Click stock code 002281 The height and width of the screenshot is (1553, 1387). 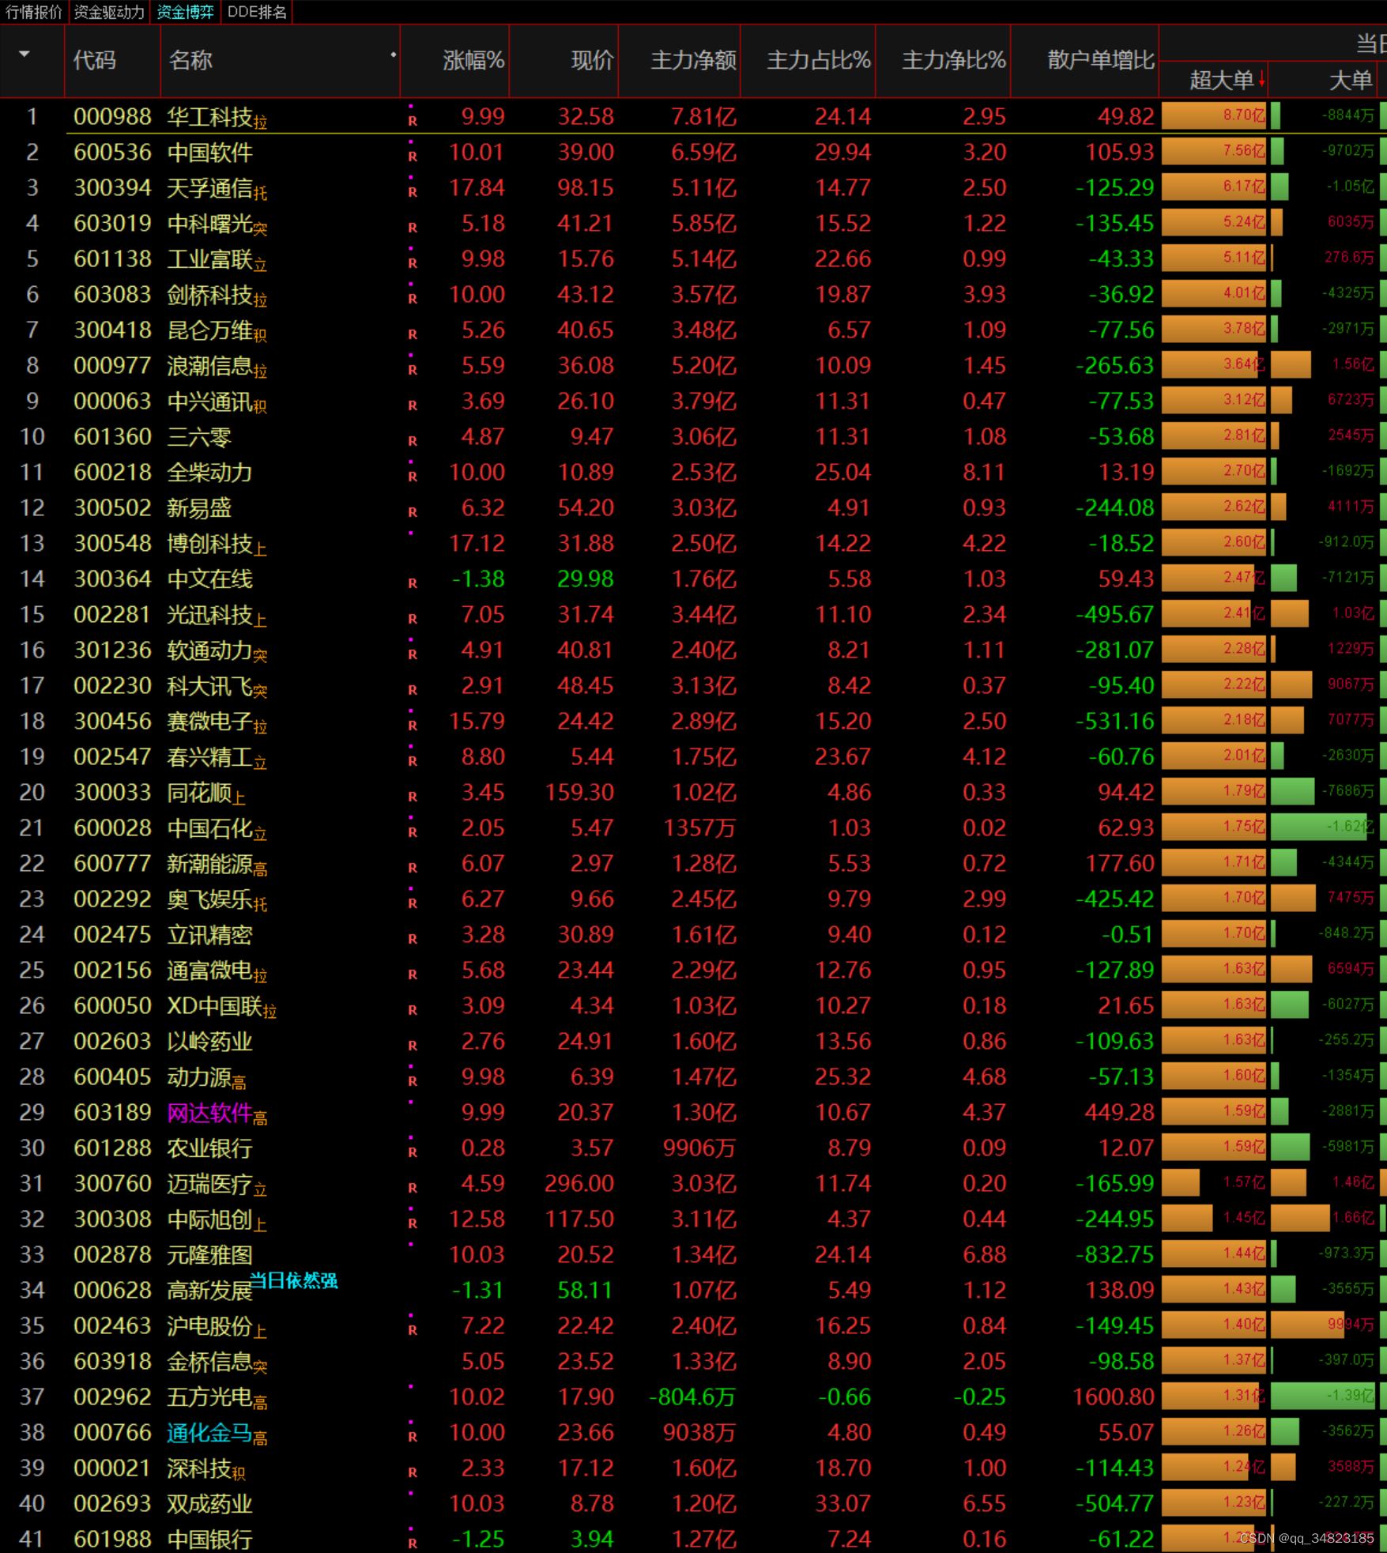[x=112, y=615]
